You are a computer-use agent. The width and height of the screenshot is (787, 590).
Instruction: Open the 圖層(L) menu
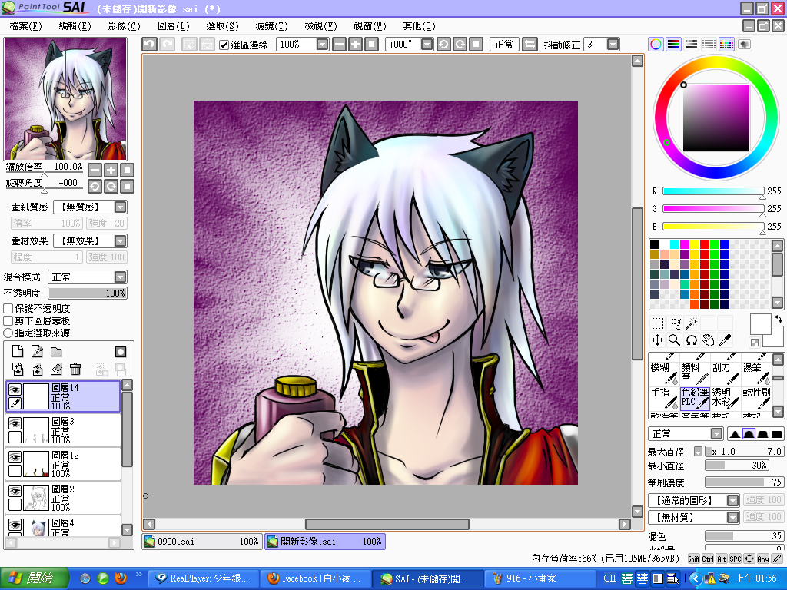174,25
